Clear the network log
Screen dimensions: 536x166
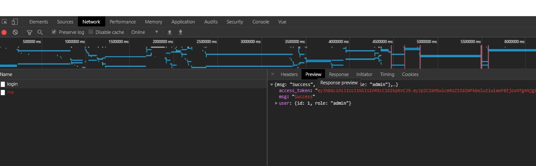pos(15,32)
